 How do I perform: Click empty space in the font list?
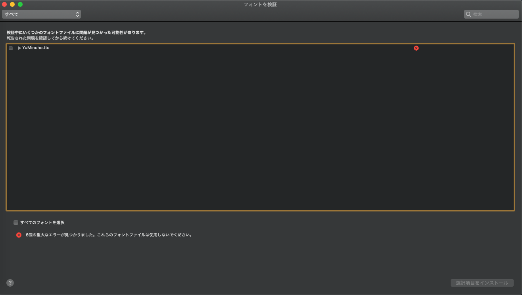(260, 131)
